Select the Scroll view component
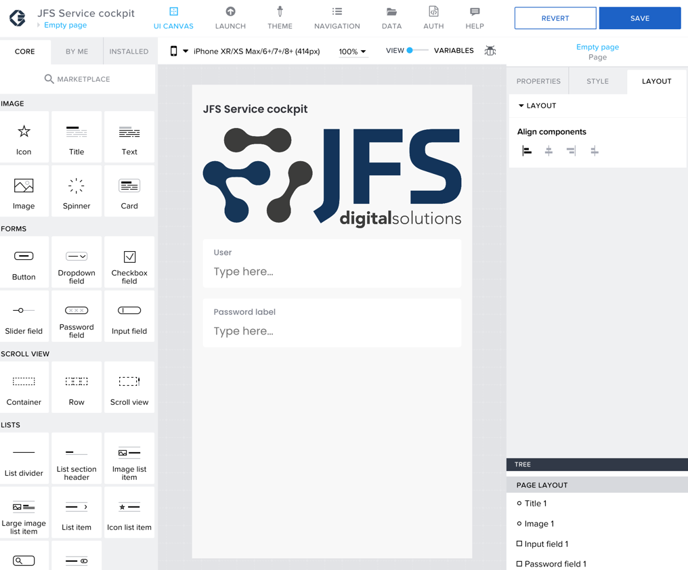This screenshot has width=688, height=570. (129, 388)
